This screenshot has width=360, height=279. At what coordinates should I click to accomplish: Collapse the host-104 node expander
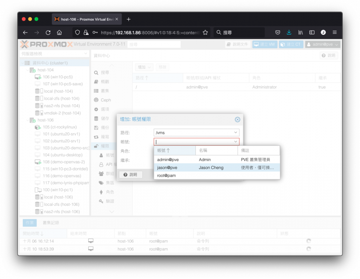[x=27, y=70]
